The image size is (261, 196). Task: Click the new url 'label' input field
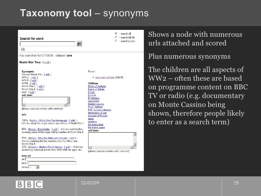52,163
